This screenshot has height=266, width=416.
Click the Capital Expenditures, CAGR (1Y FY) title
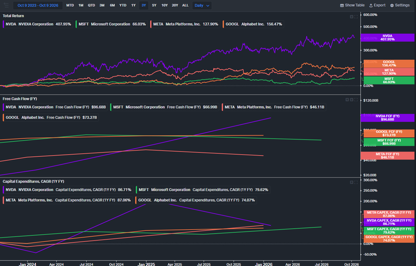coord(33,182)
